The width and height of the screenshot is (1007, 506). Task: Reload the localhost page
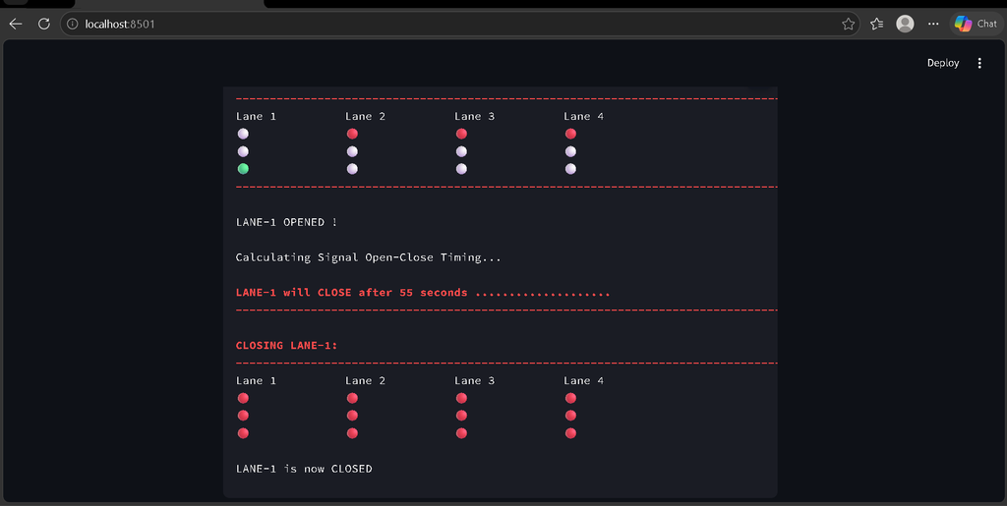(x=43, y=24)
